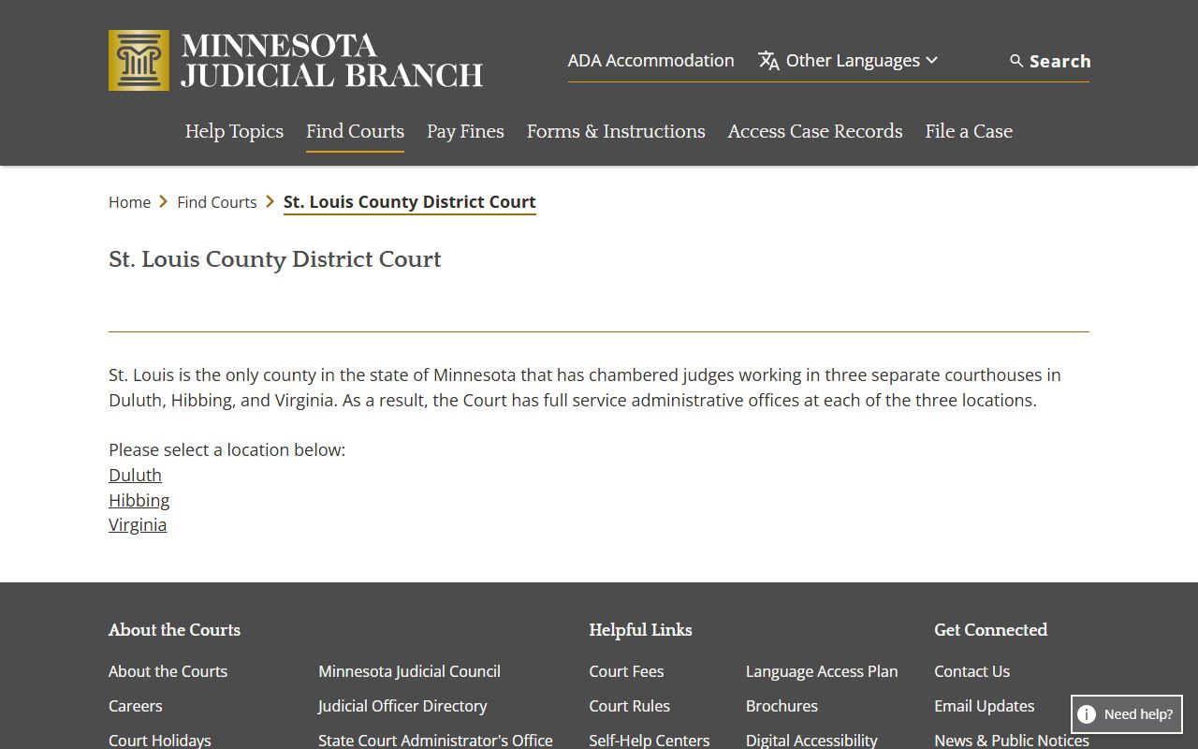Click the Search button in header
1198x749 pixels.
pos(1050,61)
